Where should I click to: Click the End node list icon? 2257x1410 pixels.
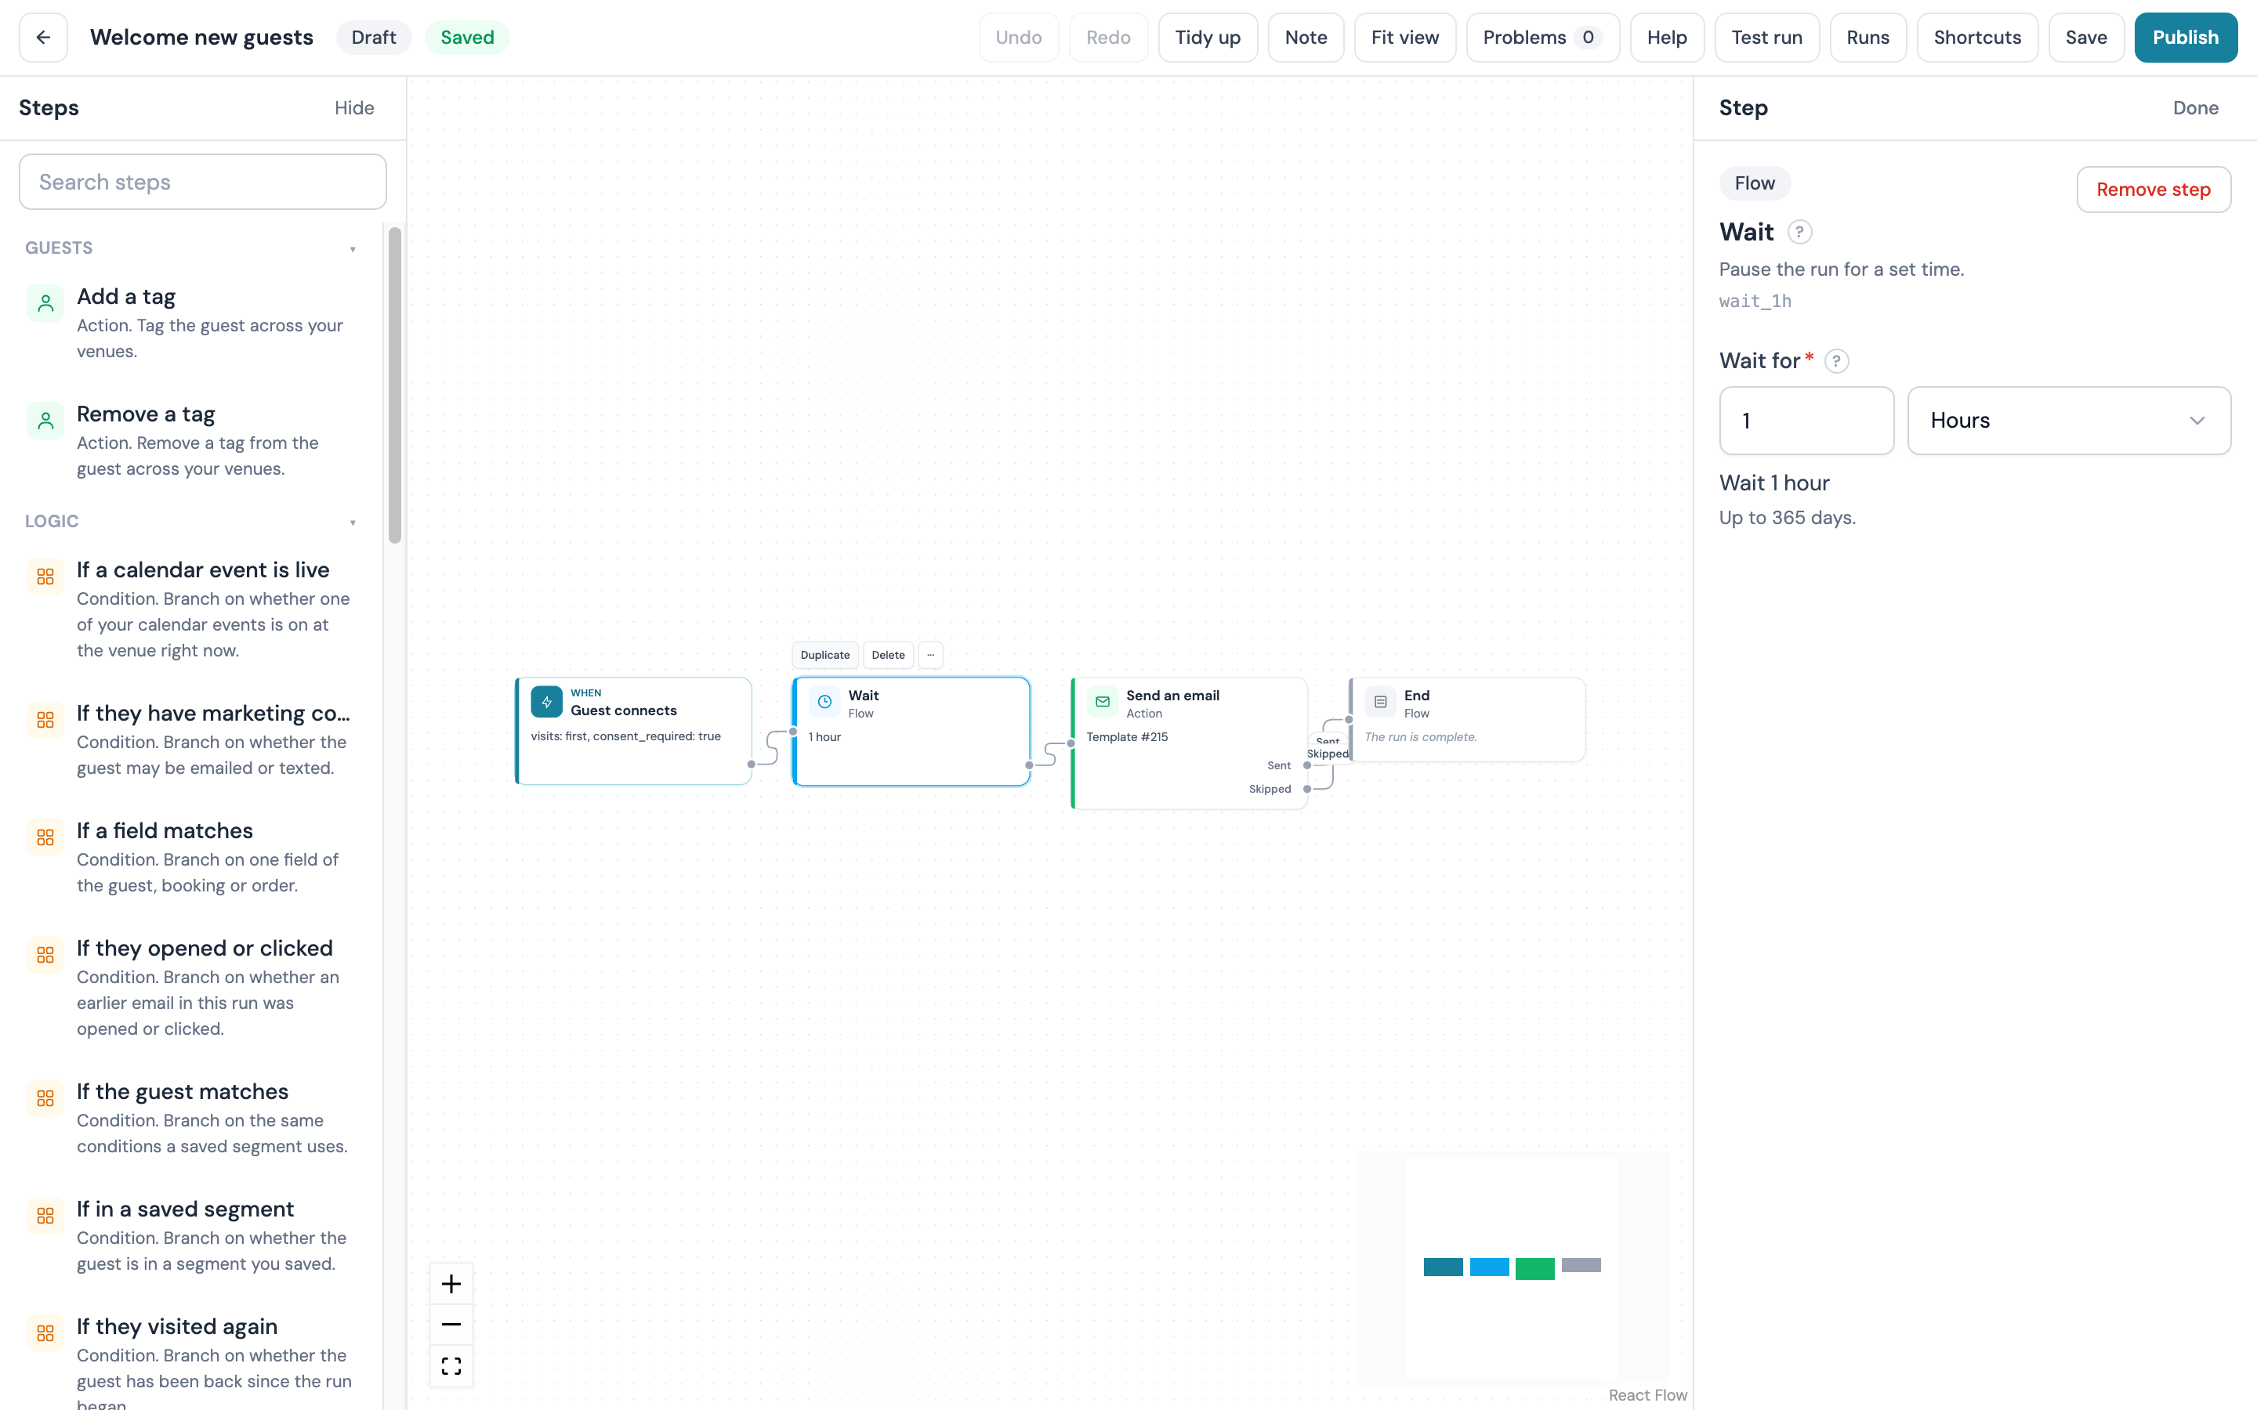[x=1380, y=701]
